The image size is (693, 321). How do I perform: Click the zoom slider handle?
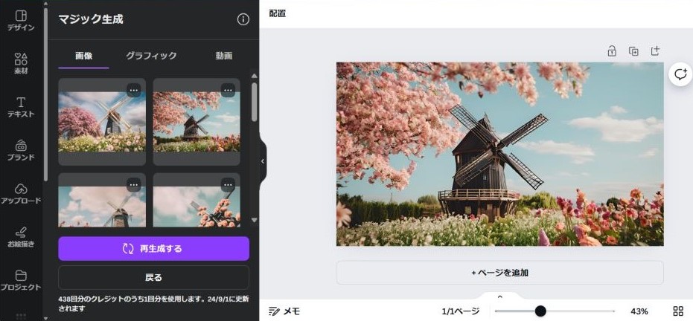(x=540, y=311)
